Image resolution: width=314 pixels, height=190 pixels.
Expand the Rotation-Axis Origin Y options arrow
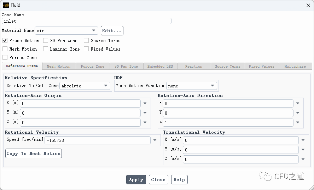(x=145, y=113)
